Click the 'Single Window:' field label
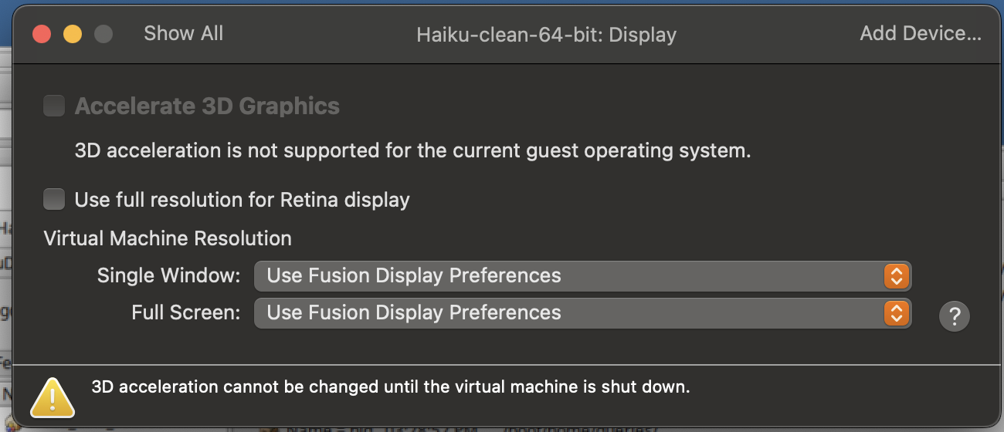This screenshot has width=1004, height=432. pyautogui.click(x=169, y=275)
